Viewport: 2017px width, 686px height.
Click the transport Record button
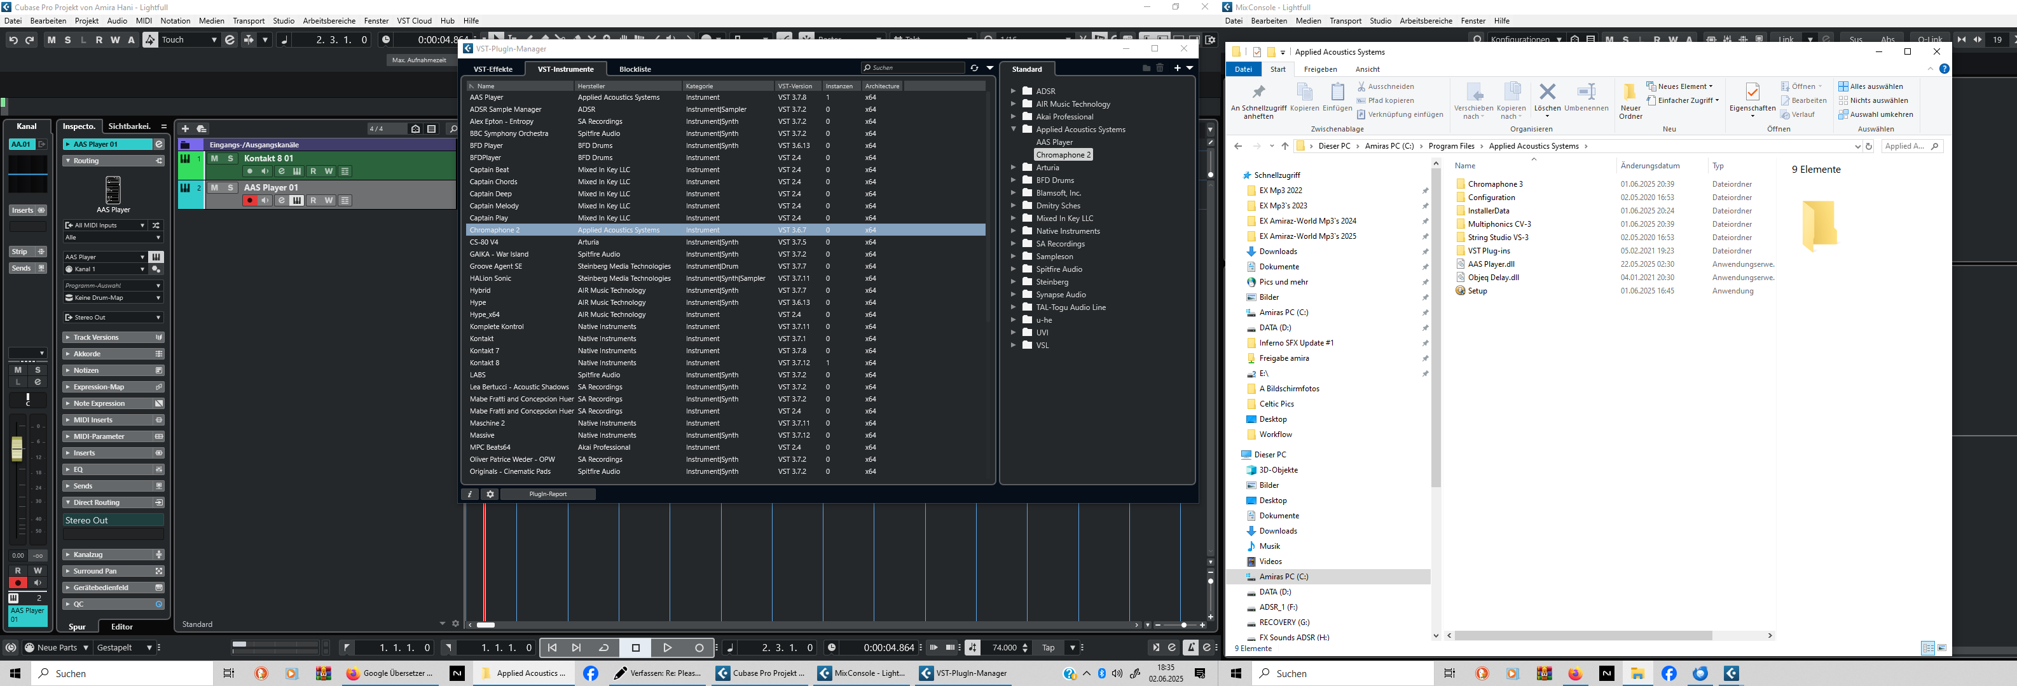click(699, 648)
